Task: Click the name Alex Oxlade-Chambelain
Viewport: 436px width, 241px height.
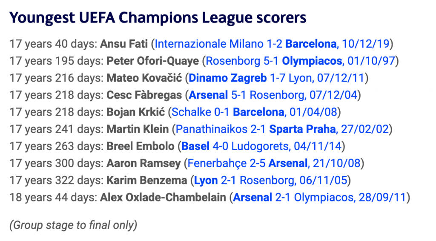Action: [x=163, y=197]
